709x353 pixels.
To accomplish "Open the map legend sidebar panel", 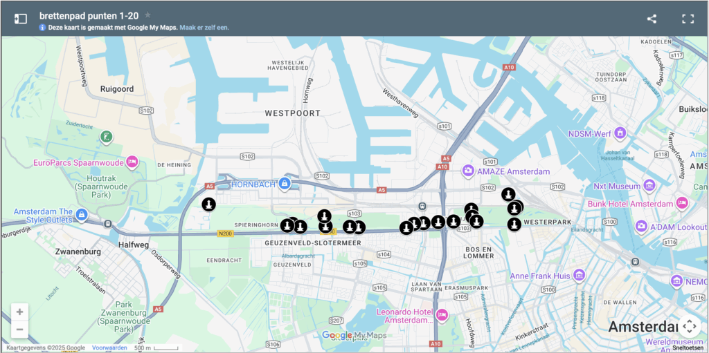I will [x=21, y=19].
